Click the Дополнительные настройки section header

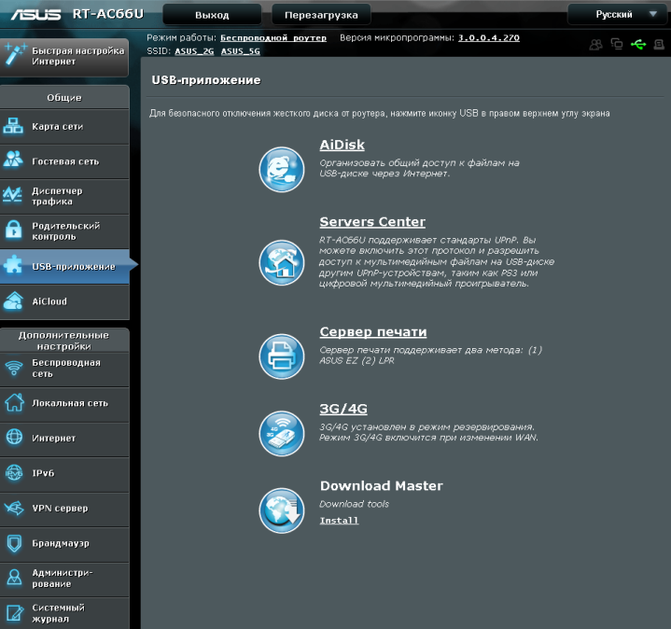click(64, 341)
